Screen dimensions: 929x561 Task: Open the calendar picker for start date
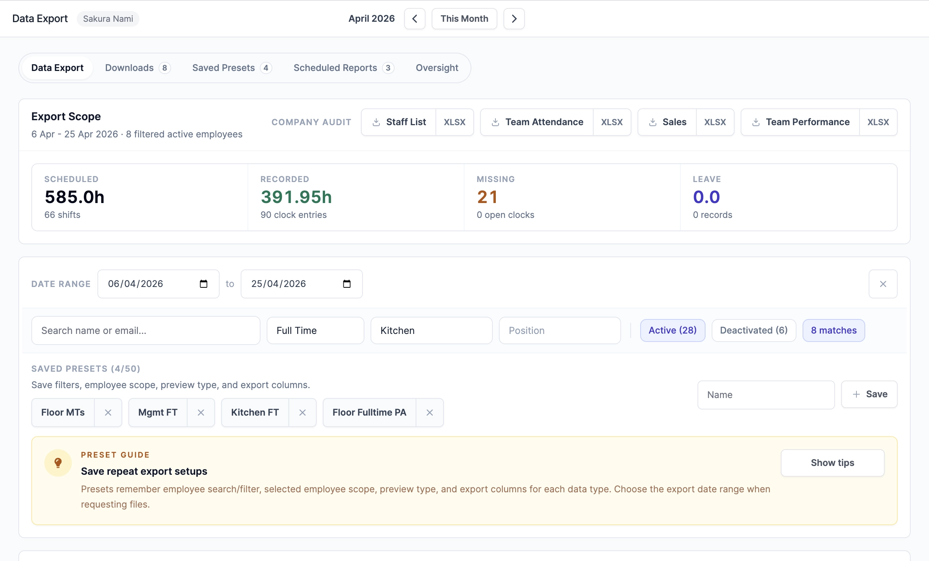pyautogui.click(x=204, y=284)
